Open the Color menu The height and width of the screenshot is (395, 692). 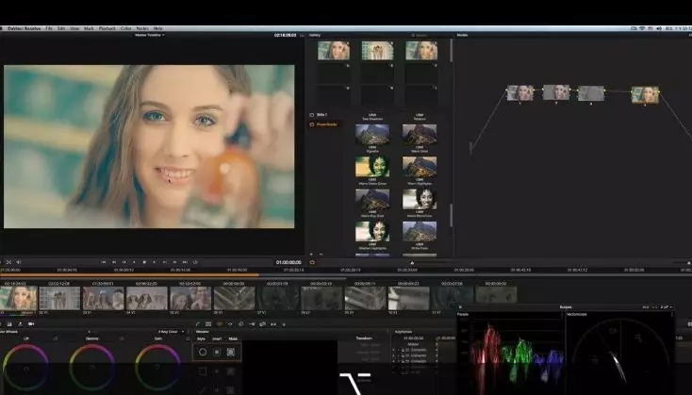click(125, 28)
